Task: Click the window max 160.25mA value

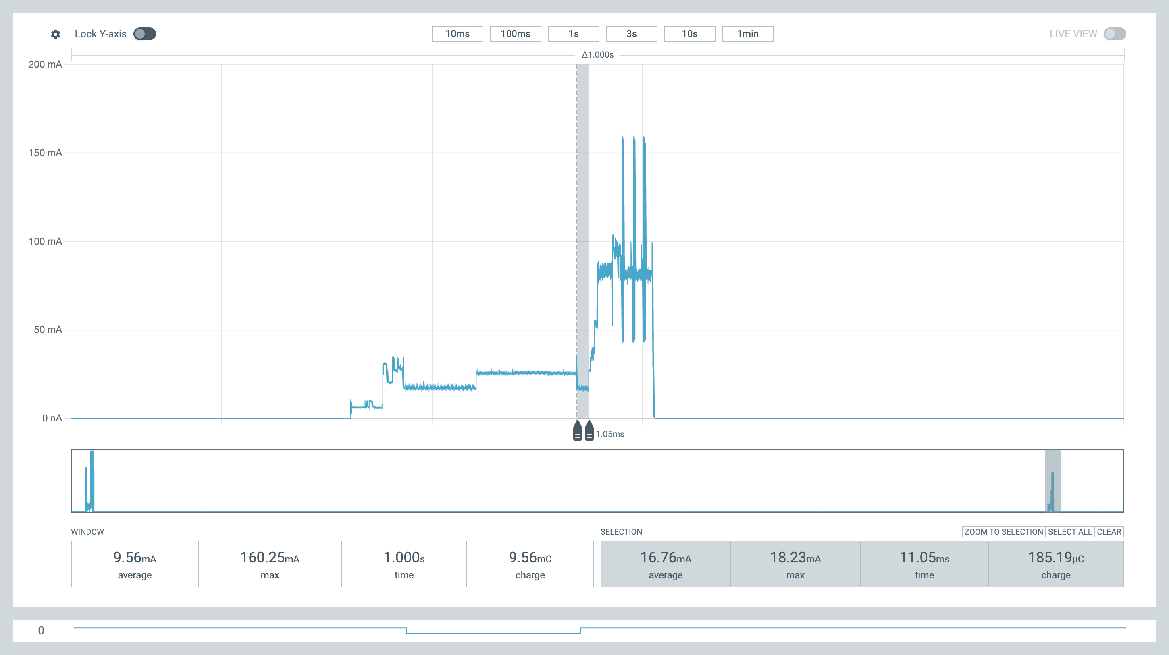Action: point(270,558)
